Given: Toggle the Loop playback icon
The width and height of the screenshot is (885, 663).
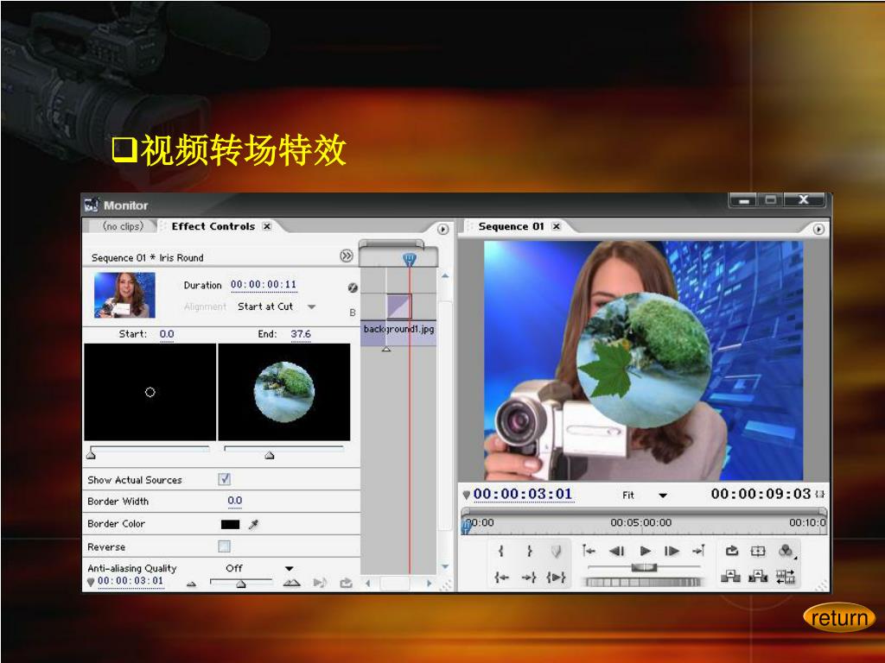Looking at the screenshot, I should (732, 551).
